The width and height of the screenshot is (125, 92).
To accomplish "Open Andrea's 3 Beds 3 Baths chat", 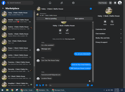I will coord(17,28).
